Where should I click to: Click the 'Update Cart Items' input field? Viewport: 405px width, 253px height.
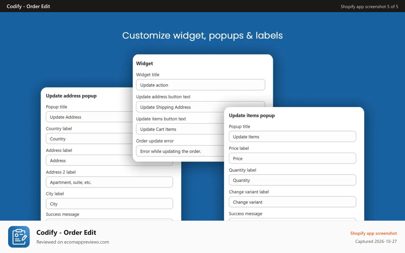(x=180, y=129)
